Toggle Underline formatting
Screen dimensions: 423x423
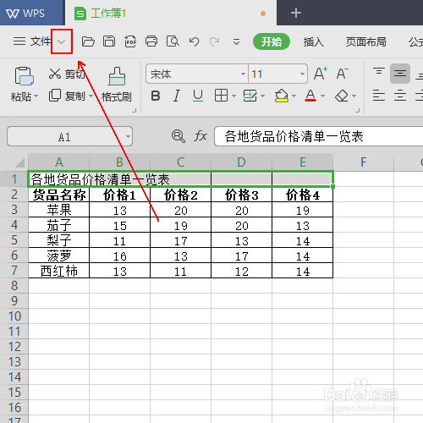pos(198,96)
